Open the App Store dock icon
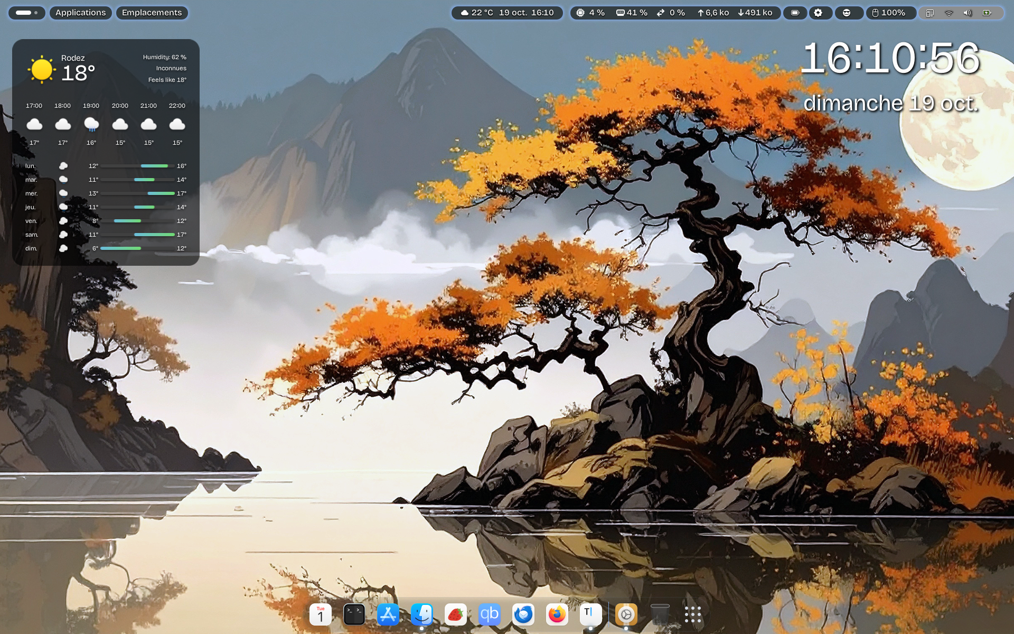 [388, 614]
